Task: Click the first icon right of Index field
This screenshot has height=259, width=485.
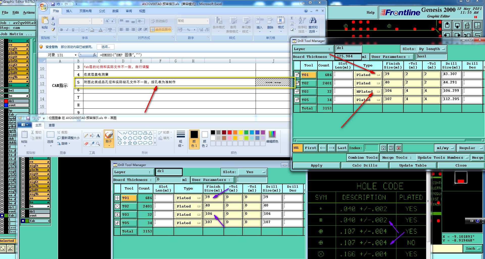Action: pos(383,148)
